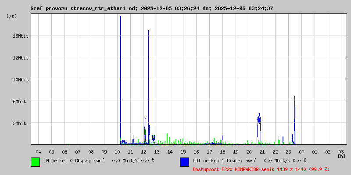
Task: Click the '12' hour axis label
Action: click(x=143, y=152)
